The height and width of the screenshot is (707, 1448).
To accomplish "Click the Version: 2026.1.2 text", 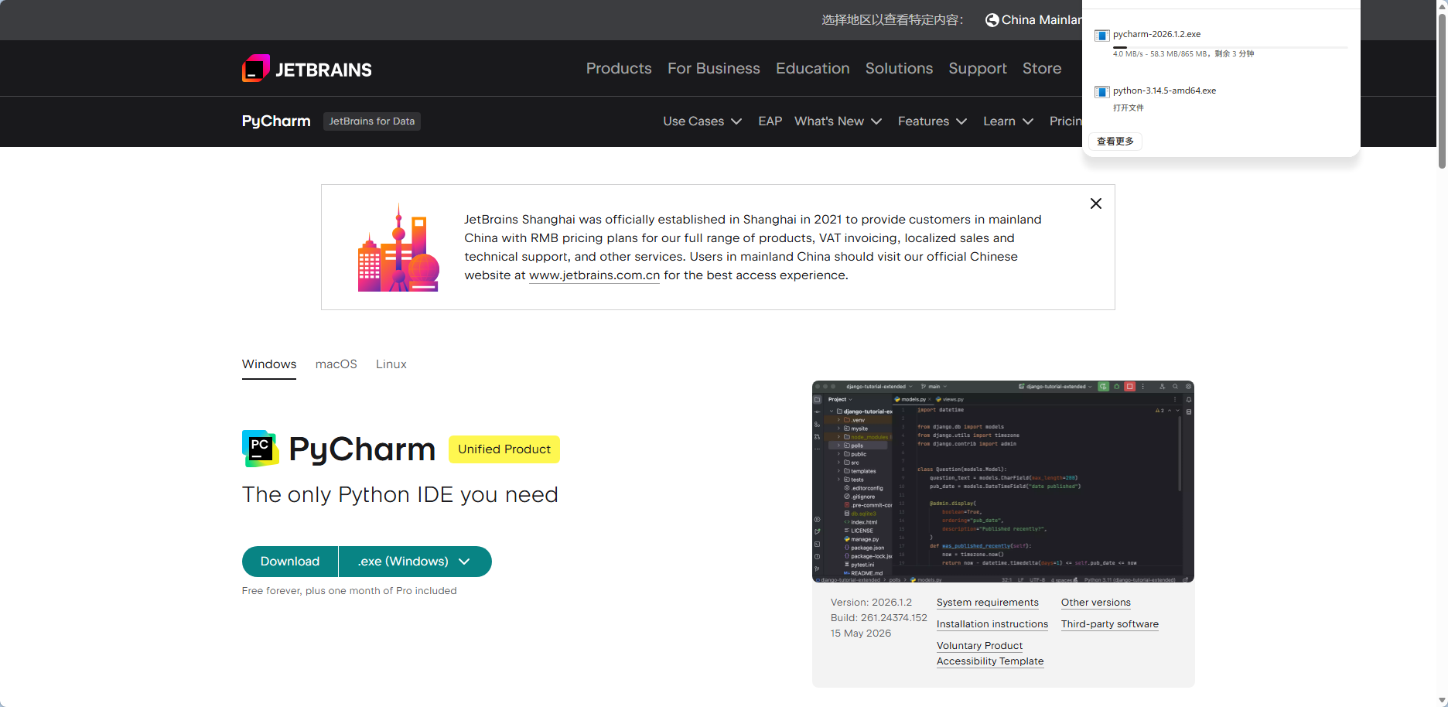I will click(871, 603).
